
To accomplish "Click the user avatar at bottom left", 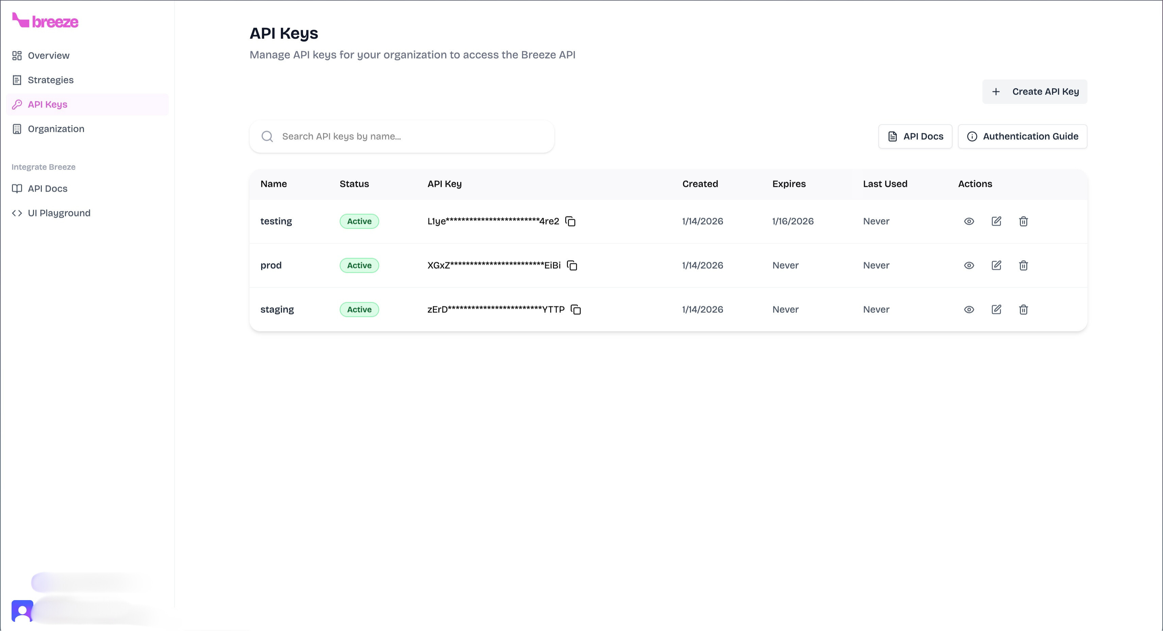I will [x=22, y=611].
